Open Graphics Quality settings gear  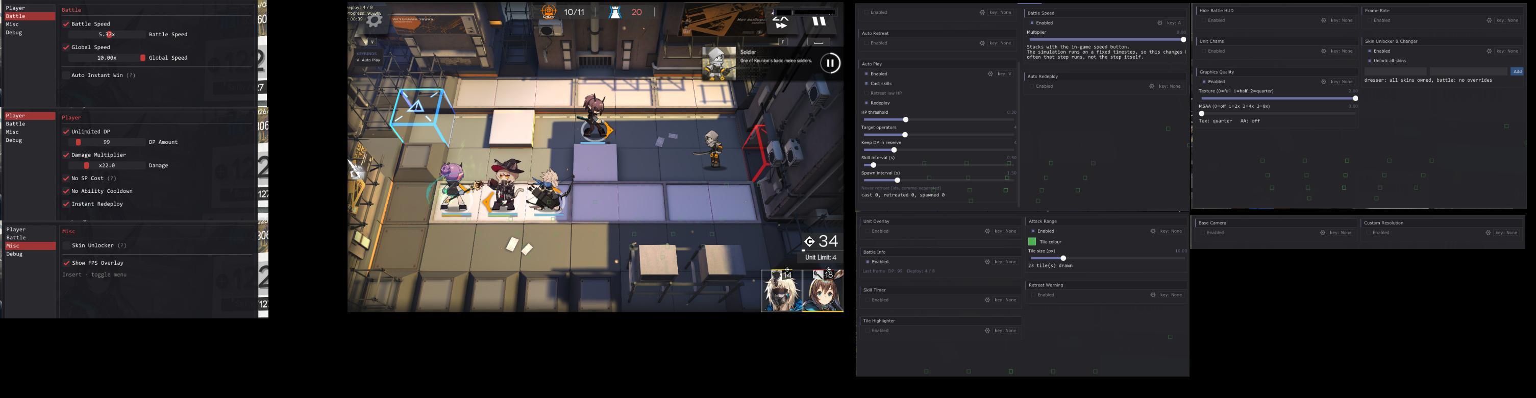[x=1323, y=82]
